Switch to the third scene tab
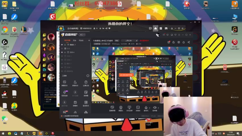Image resolution: width=242 pixels, height=136 pixels. pos(81,40)
